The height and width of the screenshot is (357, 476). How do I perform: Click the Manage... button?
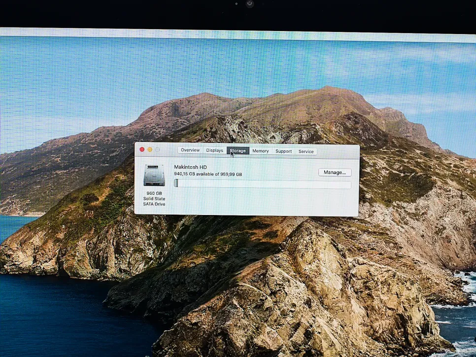point(335,172)
